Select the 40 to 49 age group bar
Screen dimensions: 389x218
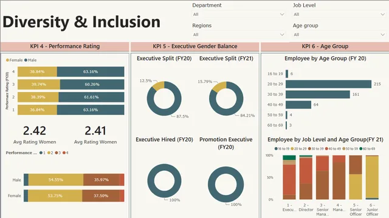click(298, 105)
